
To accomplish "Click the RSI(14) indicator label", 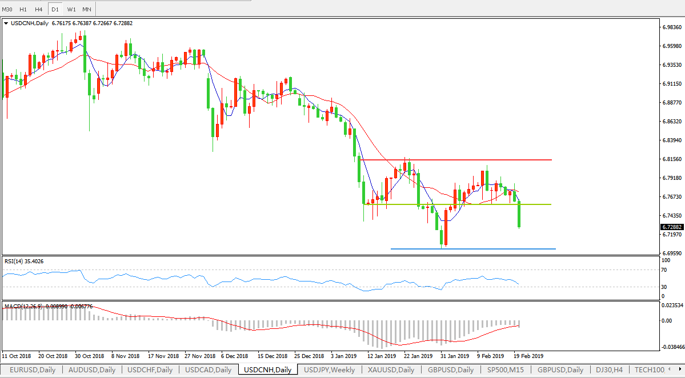I will 24,262.
